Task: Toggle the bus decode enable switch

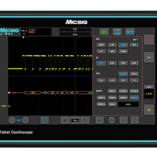Action: (136, 39)
